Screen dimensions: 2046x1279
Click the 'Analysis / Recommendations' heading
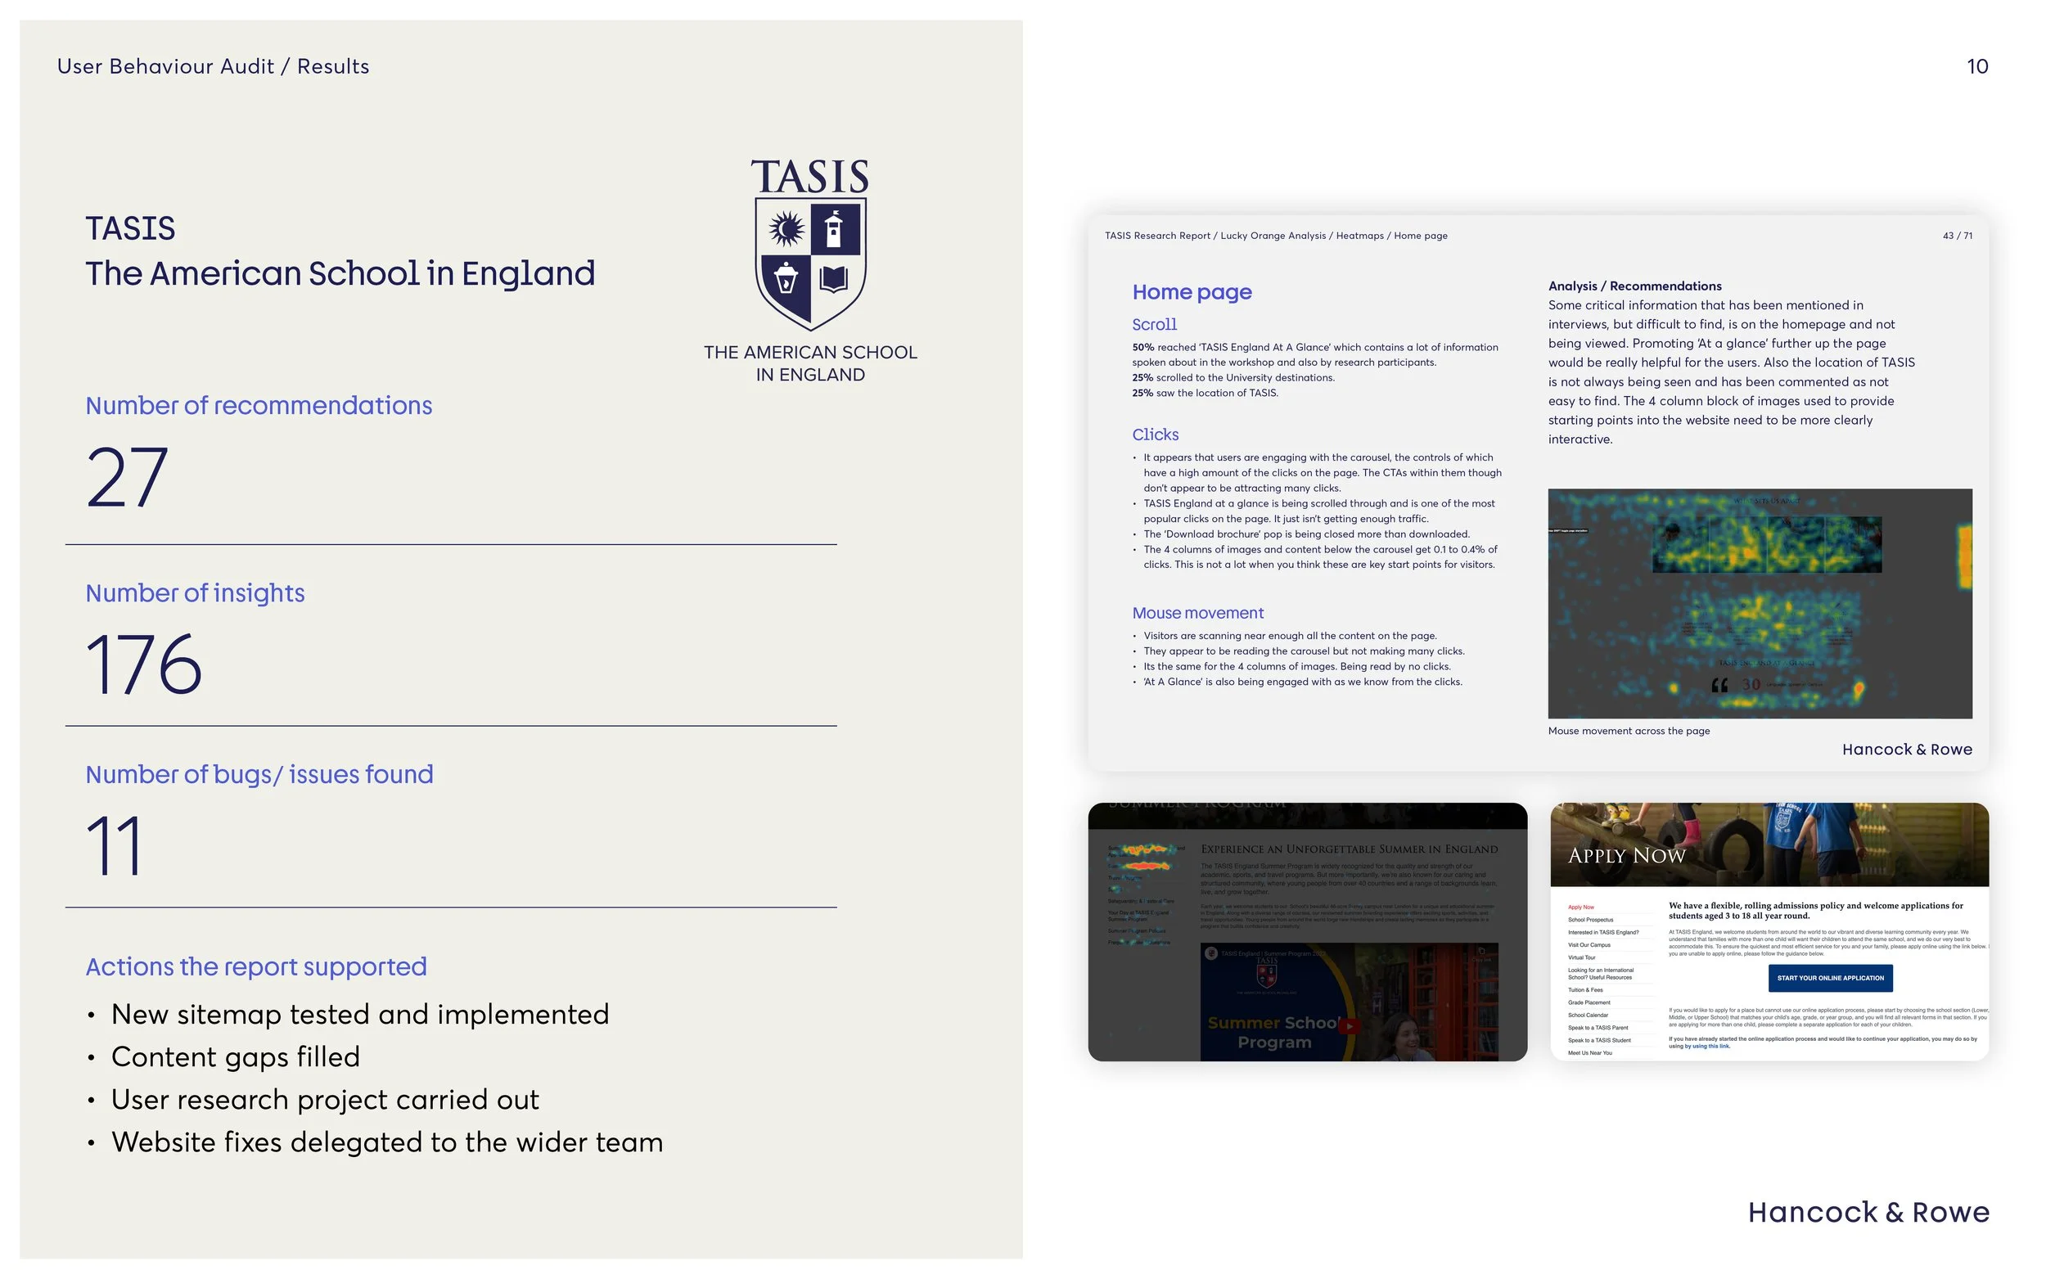(x=1635, y=286)
